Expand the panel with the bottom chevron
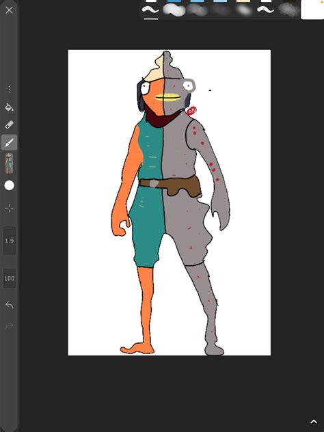Image resolution: width=324 pixels, height=432 pixels. pos(314,422)
